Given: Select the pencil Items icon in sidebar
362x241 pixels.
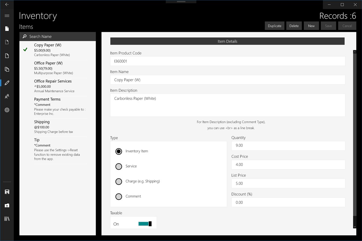Looking at the screenshot, I should point(7,83).
